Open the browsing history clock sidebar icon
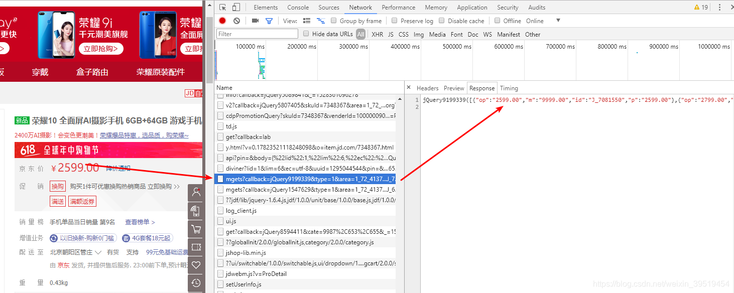Viewport: 734px width, 293px height. [x=196, y=283]
